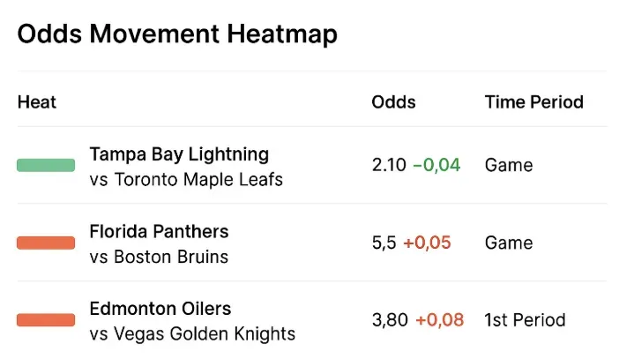Click the green Tampa Bay Lightning heat bar
The width and height of the screenshot is (619, 359).
click(x=46, y=165)
